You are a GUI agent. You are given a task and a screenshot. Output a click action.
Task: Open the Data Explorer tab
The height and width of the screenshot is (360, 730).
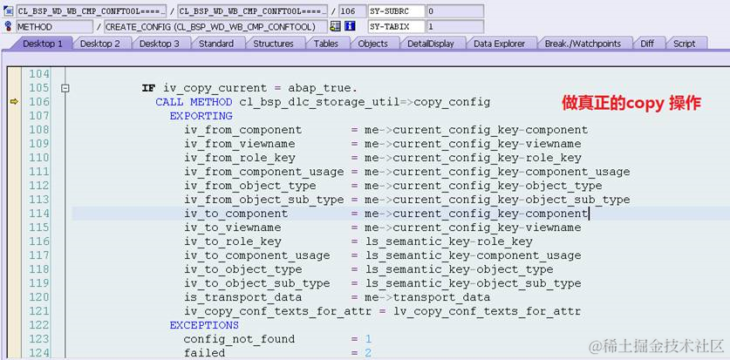pos(499,44)
